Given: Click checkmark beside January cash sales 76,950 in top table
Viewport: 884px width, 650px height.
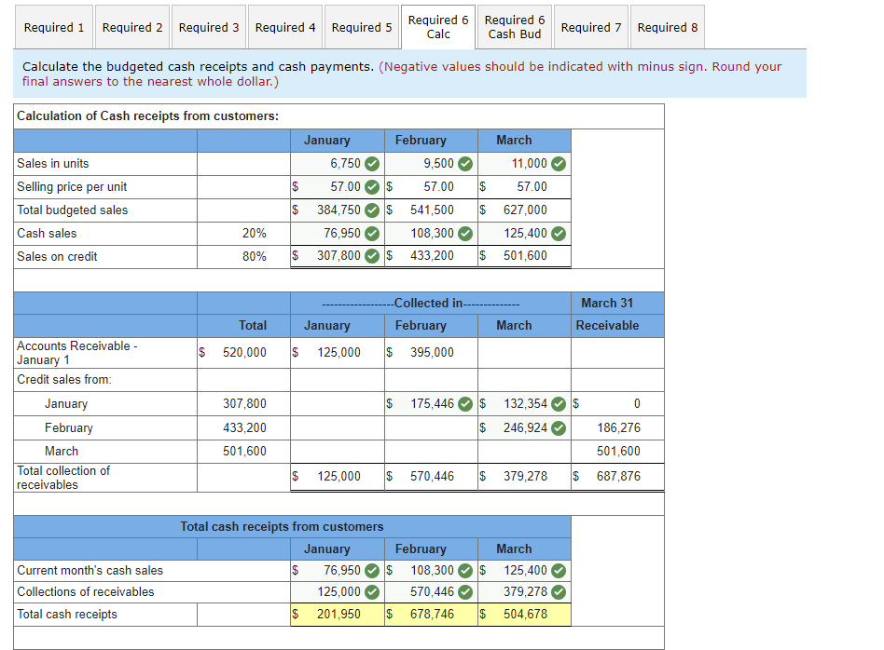Looking at the screenshot, I should tap(371, 233).
